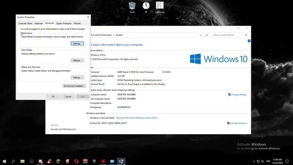This screenshot has height=165, width=293.
Task: Open the Epic Games taskbar icon
Action: [94, 161]
